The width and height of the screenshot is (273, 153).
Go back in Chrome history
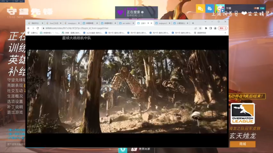coord(29,28)
